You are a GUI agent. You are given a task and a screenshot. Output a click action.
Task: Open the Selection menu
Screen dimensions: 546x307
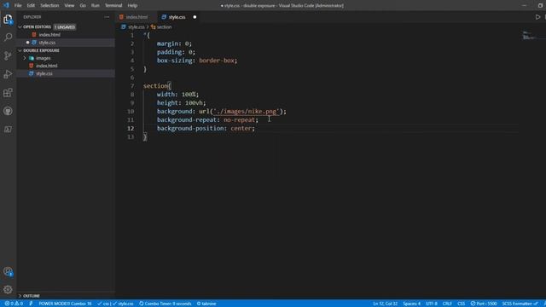point(49,6)
